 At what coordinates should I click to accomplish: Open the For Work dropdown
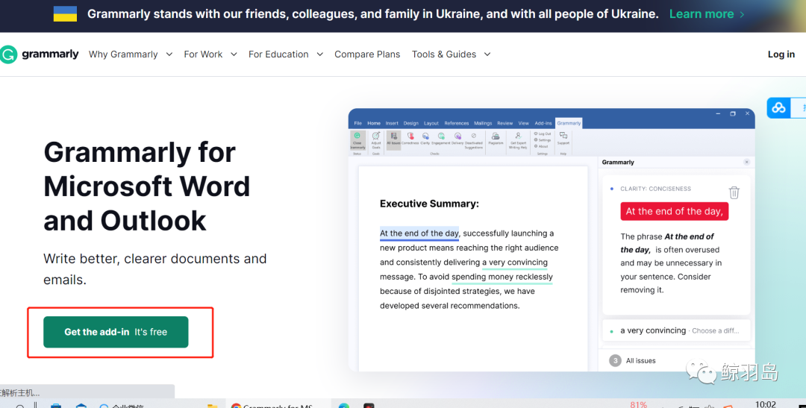point(210,54)
